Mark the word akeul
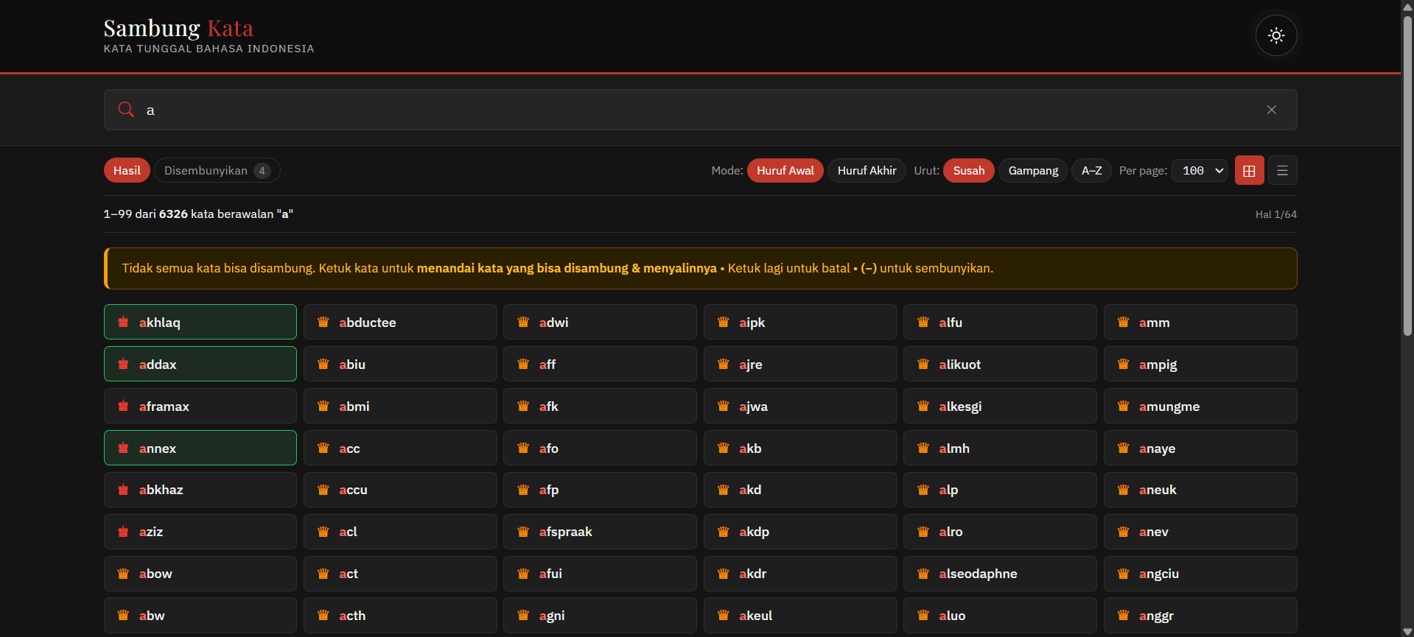The image size is (1414, 637). click(x=800, y=616)
